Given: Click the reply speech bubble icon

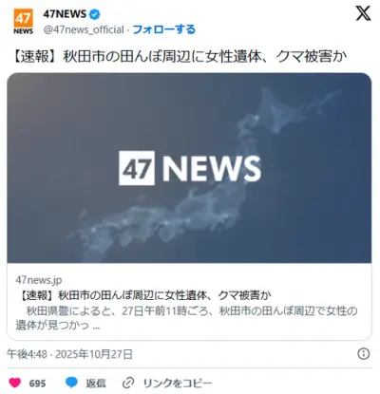Looking at the screenshot, I should point(71,383).
